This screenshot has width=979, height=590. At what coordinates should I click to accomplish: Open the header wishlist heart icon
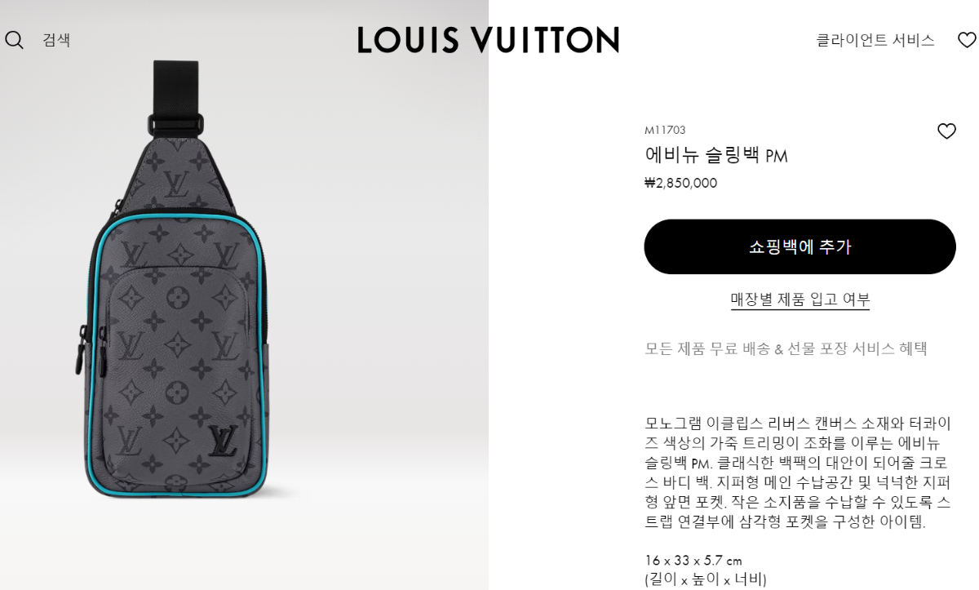(967, 39)
